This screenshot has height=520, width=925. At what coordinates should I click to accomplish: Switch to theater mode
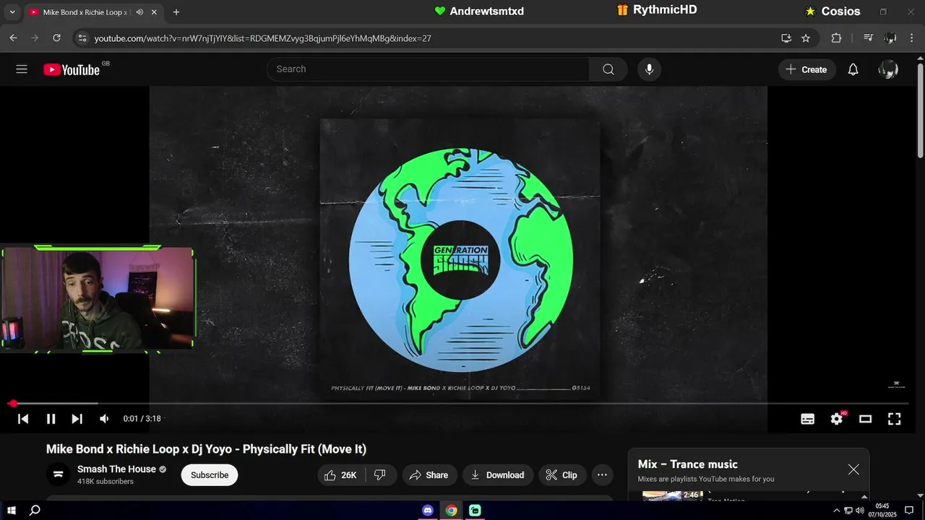coord(865,419)
